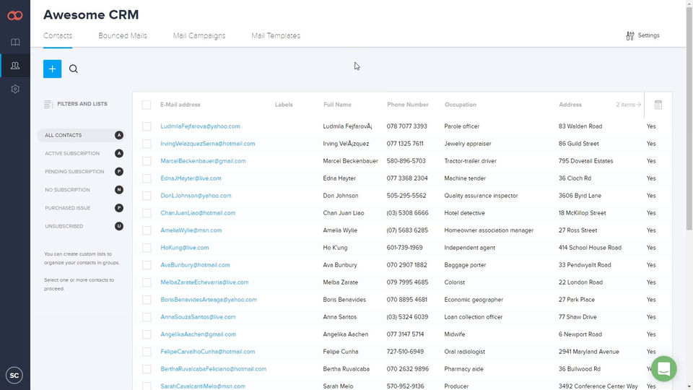Filter by All Contacts list
This screenshot has height=390, width=693.
point(64,135)
